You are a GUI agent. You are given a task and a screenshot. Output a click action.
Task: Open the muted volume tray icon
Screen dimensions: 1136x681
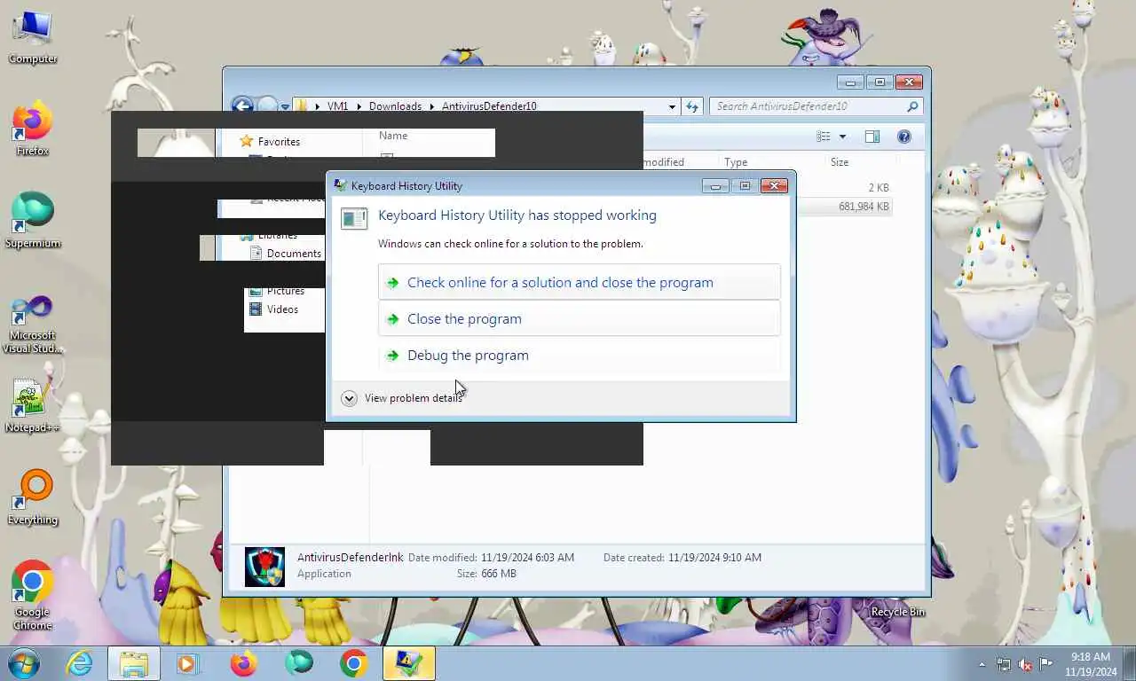(x=1025, y=664)
